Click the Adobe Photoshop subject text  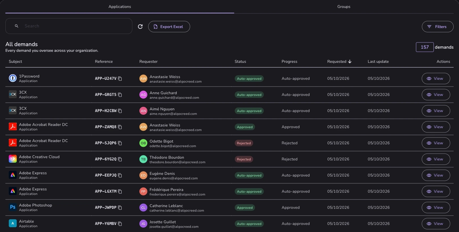[x=35, y=205]
